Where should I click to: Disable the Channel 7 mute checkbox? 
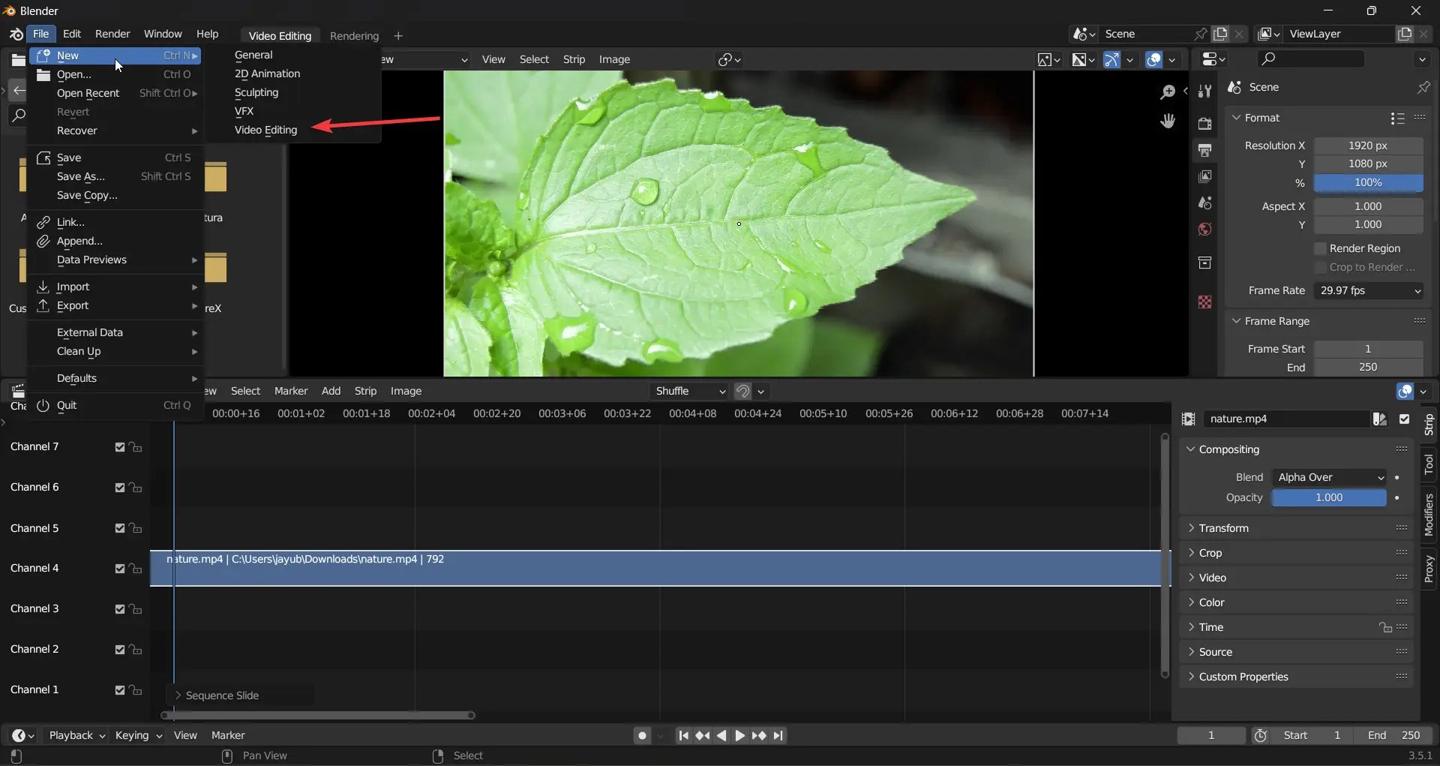pyautogui.click(x=120, y=447)
